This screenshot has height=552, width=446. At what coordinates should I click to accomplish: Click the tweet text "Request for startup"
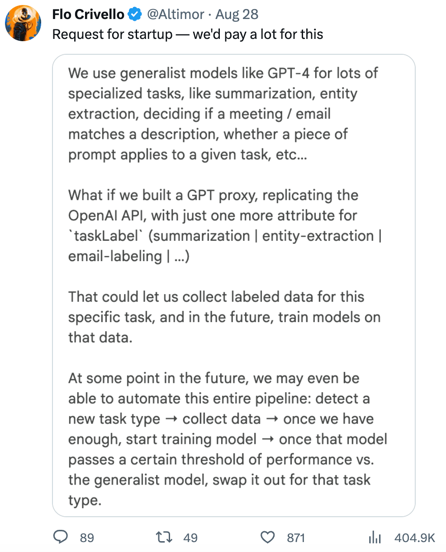click(112, 34)
